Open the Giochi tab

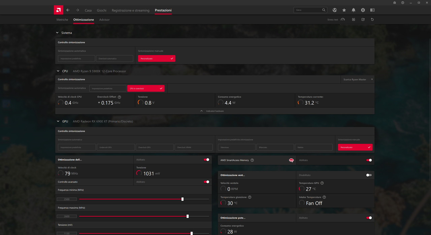[102, 10]
